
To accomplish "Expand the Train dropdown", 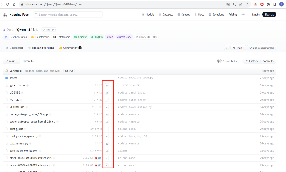I will pyautogui.click(x=238, y=48).
